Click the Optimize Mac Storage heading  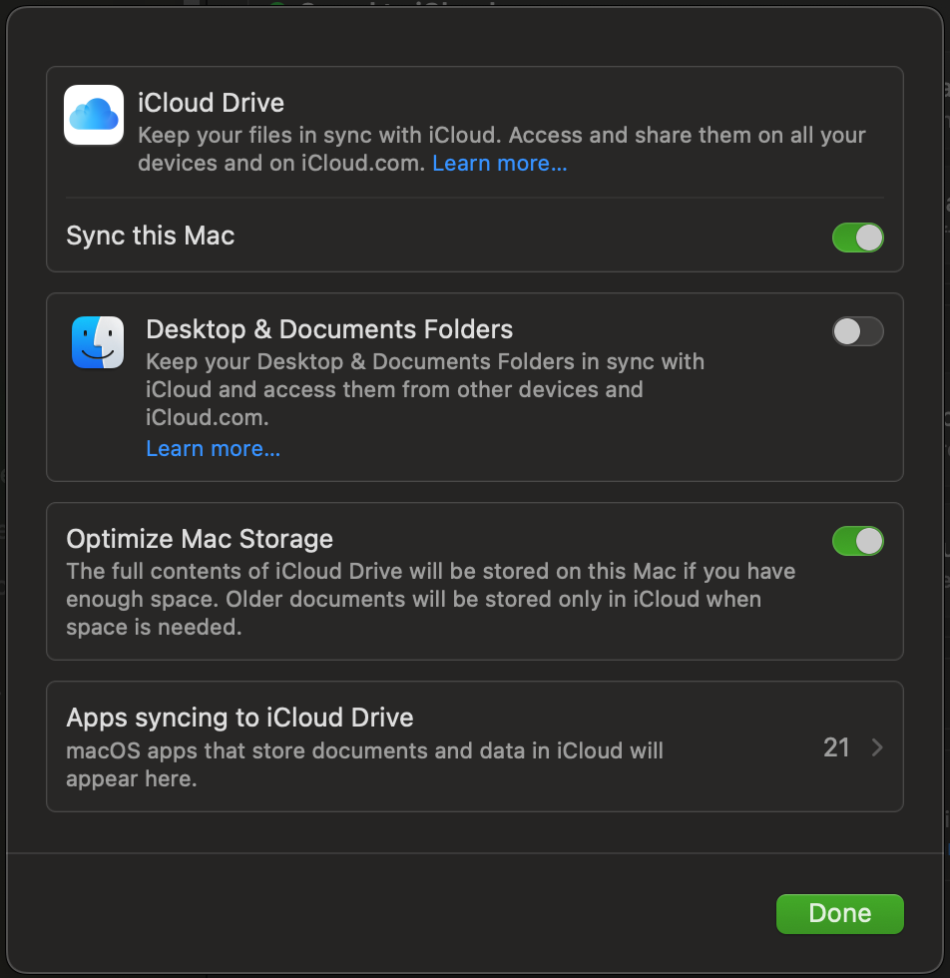(x=200, y=539)
